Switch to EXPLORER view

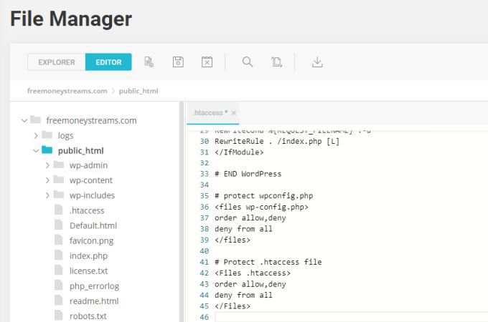point(57,62)
